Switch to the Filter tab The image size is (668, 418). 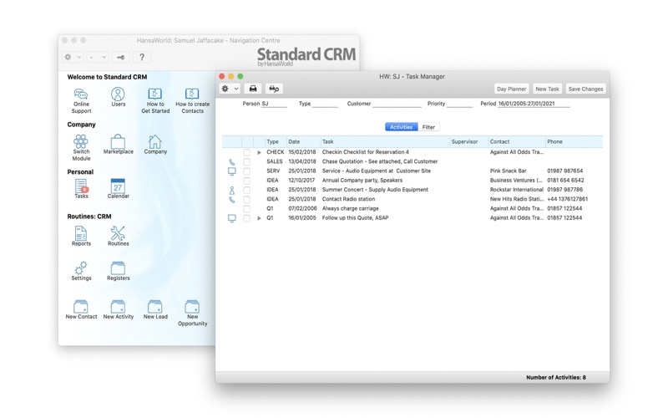pos(428,127)
